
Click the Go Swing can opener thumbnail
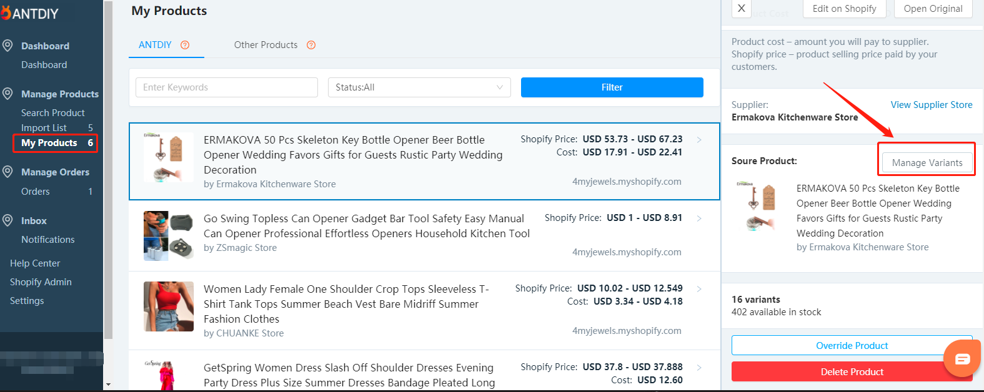[169, 236]
